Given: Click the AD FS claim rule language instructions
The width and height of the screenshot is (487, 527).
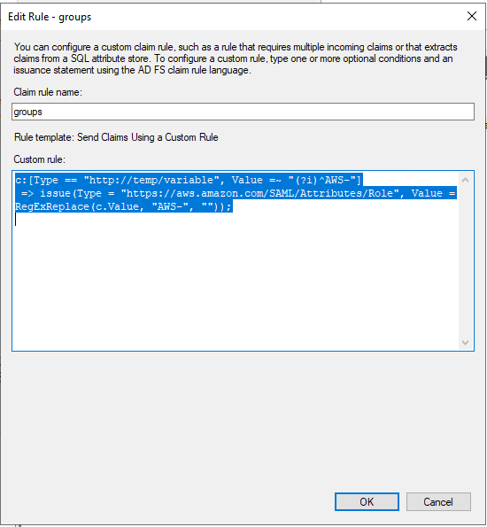Looking at the screenshot, I should 236,58.
